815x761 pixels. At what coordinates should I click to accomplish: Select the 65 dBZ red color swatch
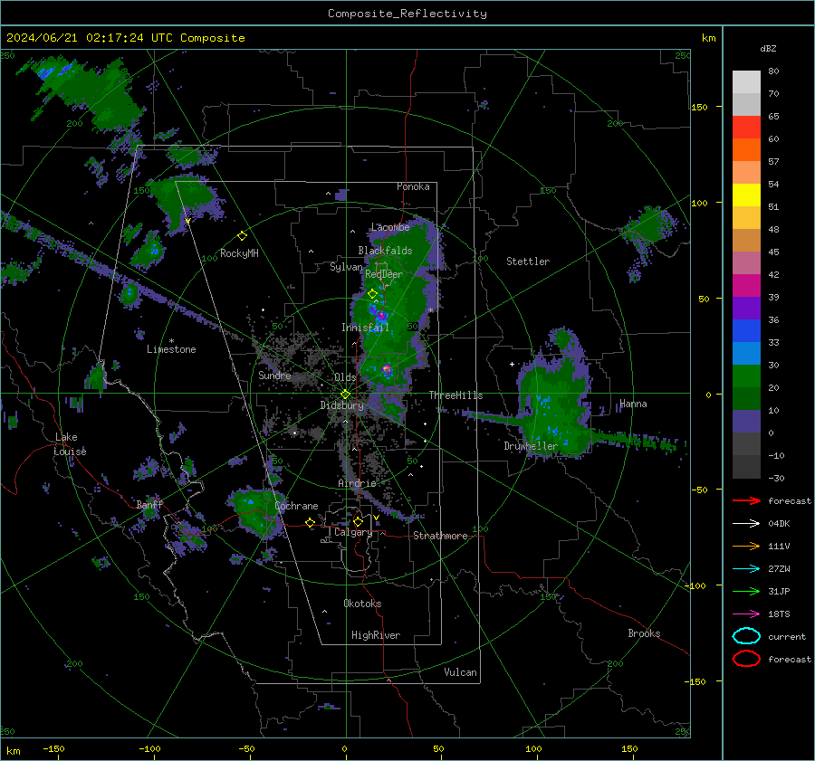tap(746, 128)
